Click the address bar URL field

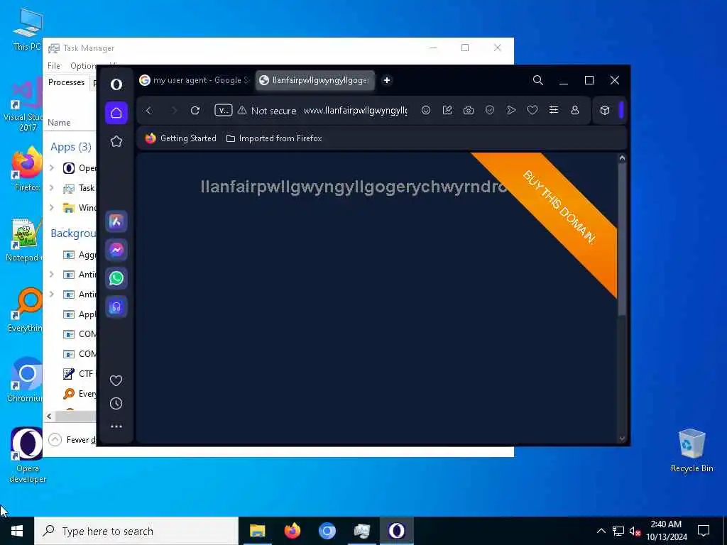356,110
